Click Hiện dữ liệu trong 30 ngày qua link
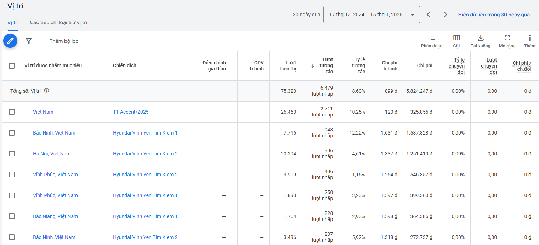The width and height of the screenshot is (539, 245). [x=494, y=15]
